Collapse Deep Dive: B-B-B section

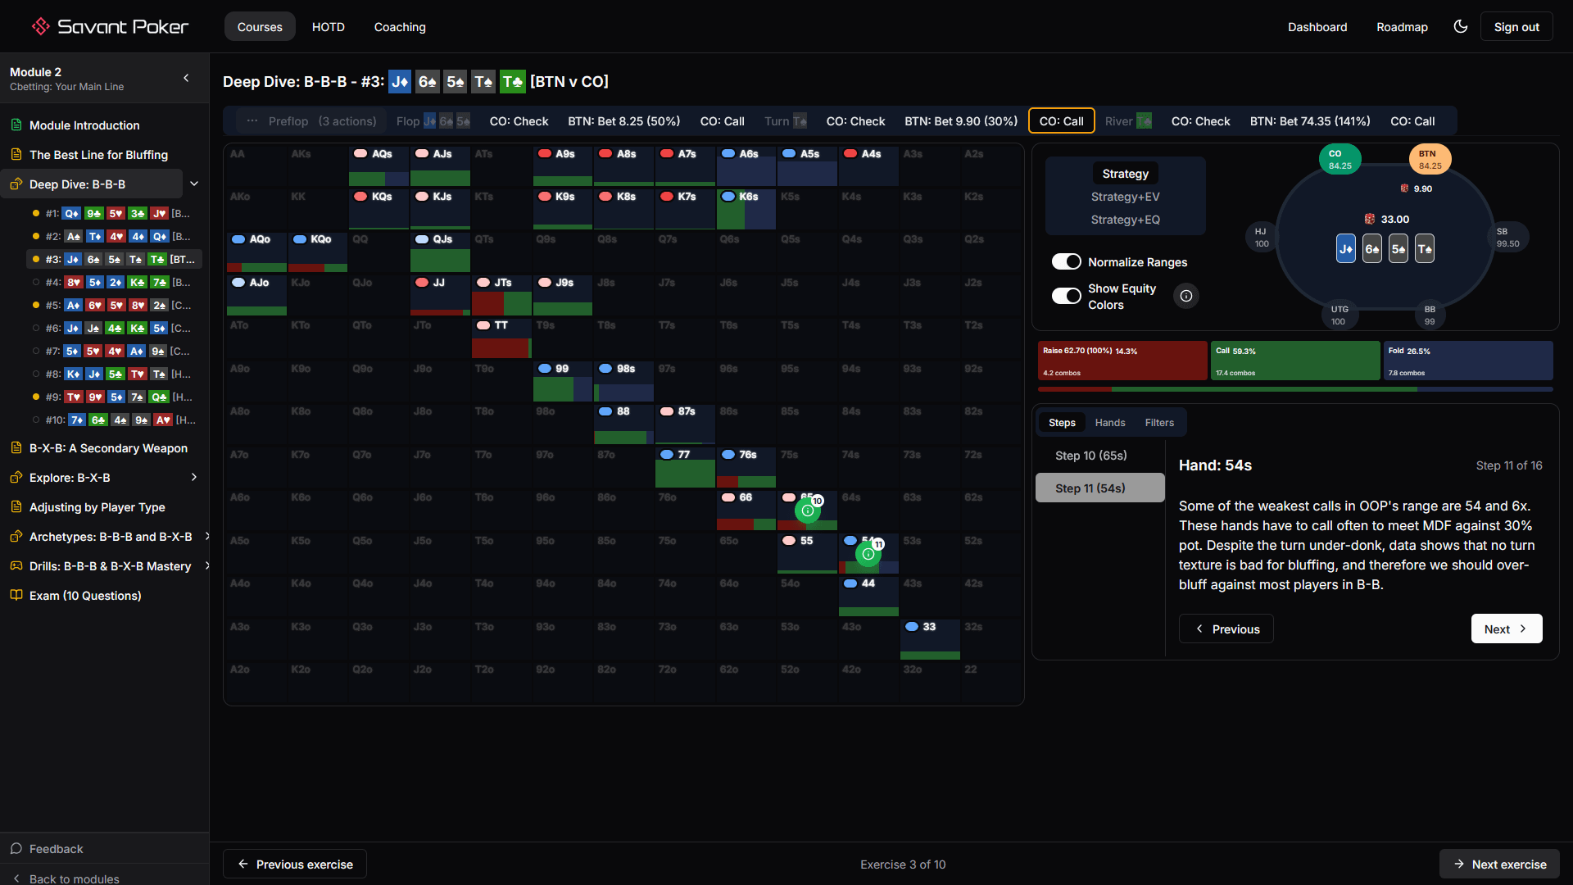click(x=194, y=184)
